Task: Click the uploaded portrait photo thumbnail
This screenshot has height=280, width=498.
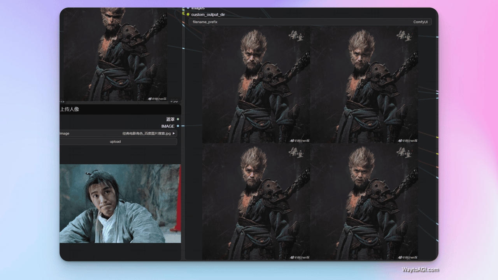Action: 120,203
